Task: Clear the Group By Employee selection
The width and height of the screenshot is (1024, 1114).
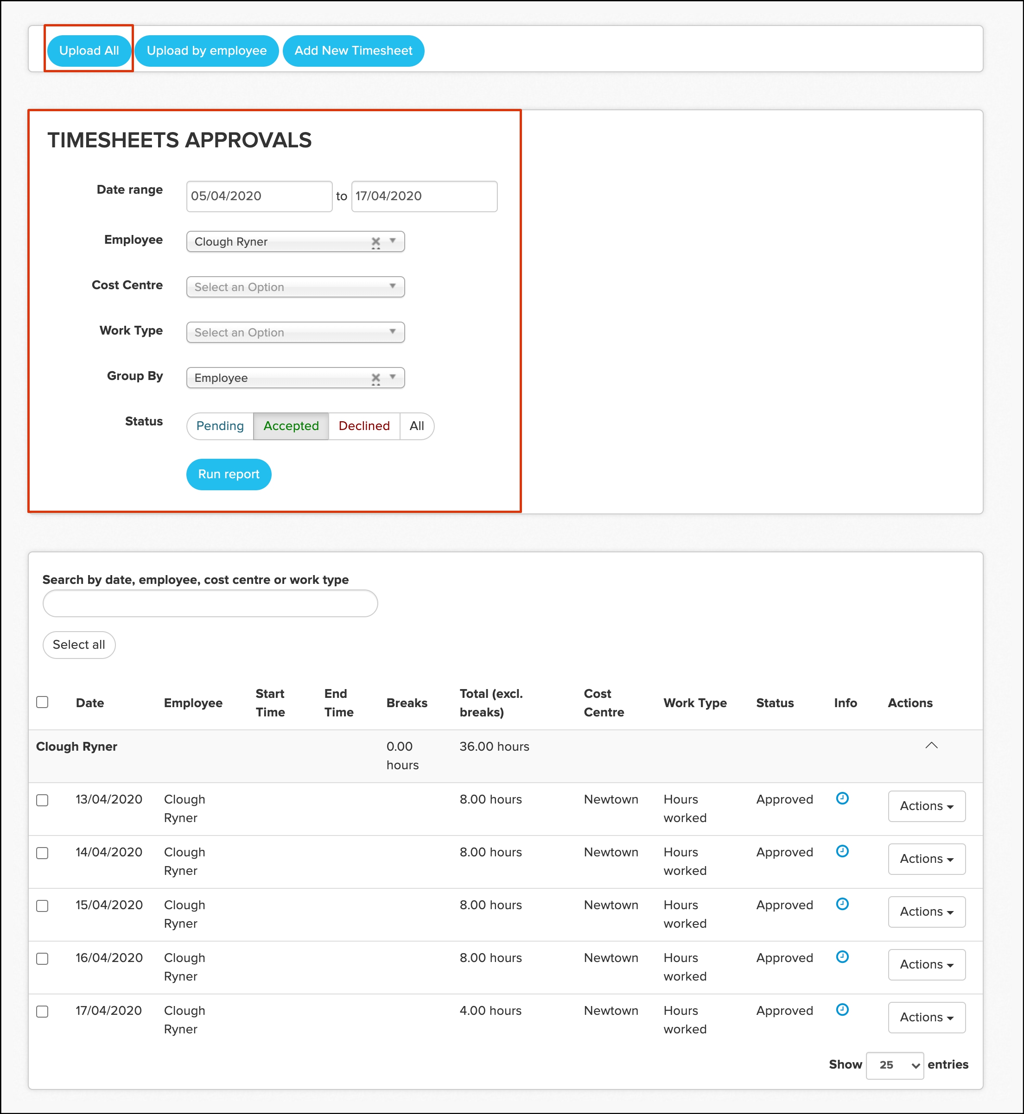Action: (375, 378)
